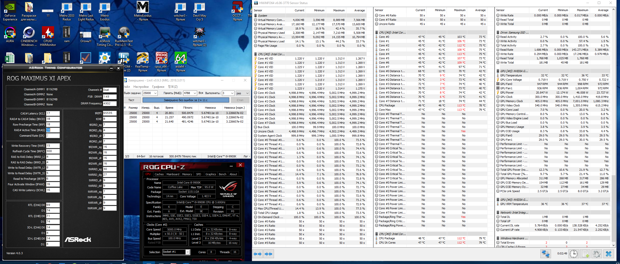The height and width of the screenshot is (264, 620).
Task: Click the LinX completion progress bar
Action: pos(186,100)
